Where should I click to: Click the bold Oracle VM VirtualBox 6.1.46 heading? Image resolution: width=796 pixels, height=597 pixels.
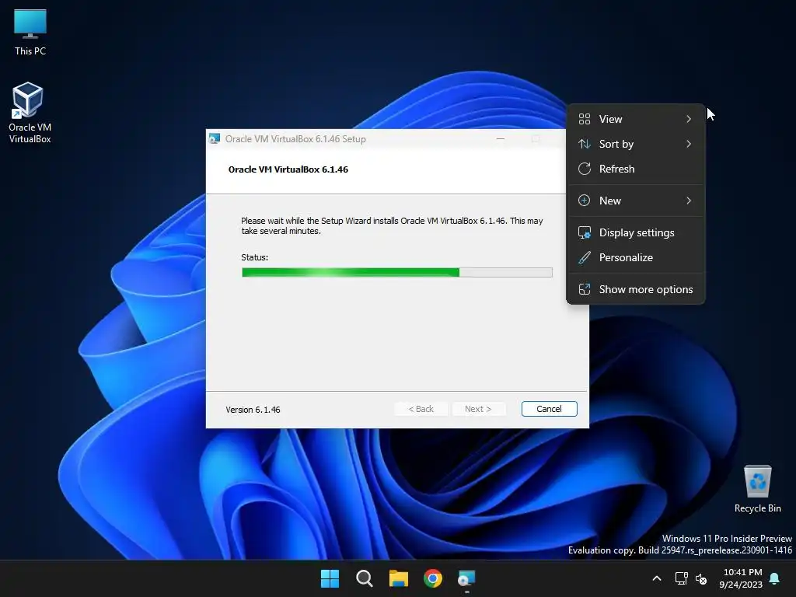click(288, 169)
